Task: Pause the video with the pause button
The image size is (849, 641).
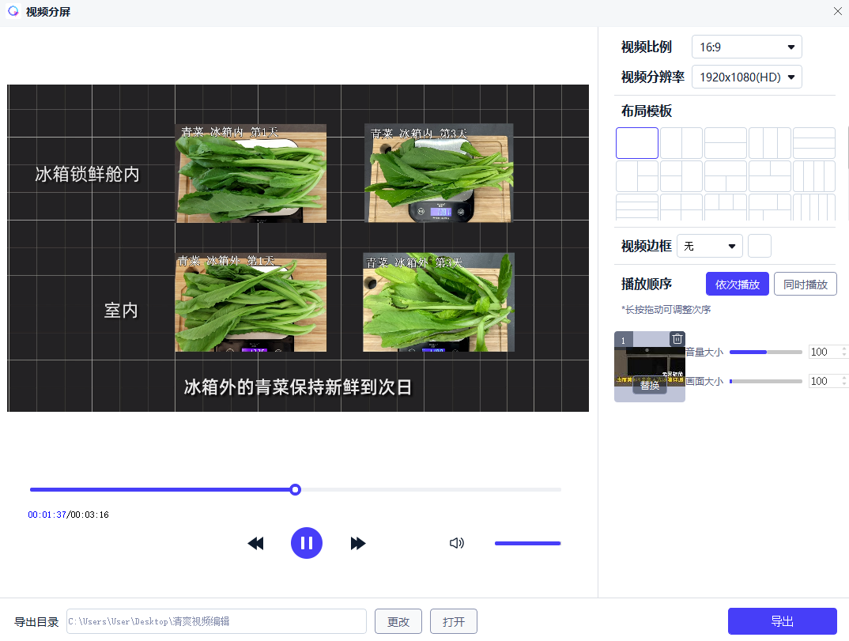Action: (307, 543)
